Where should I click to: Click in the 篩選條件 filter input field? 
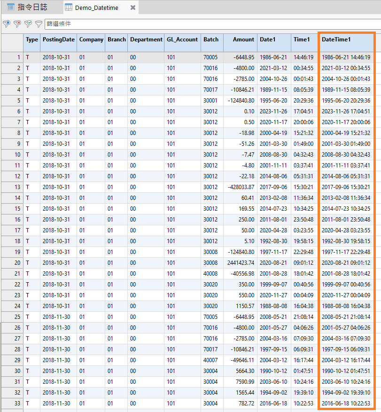(211, 24)
